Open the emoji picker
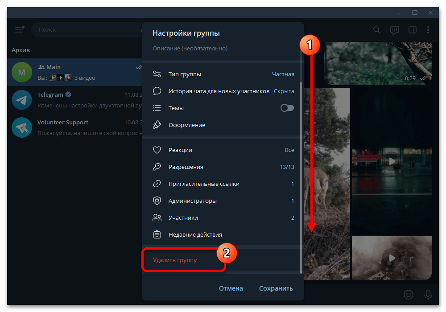Viewport: 446px width, 312px height. pos(409,295)
